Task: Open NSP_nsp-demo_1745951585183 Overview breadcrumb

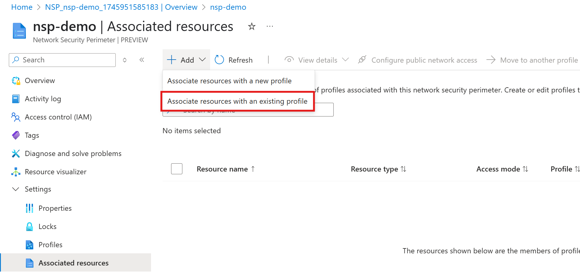Action: (x=121, y=7)
